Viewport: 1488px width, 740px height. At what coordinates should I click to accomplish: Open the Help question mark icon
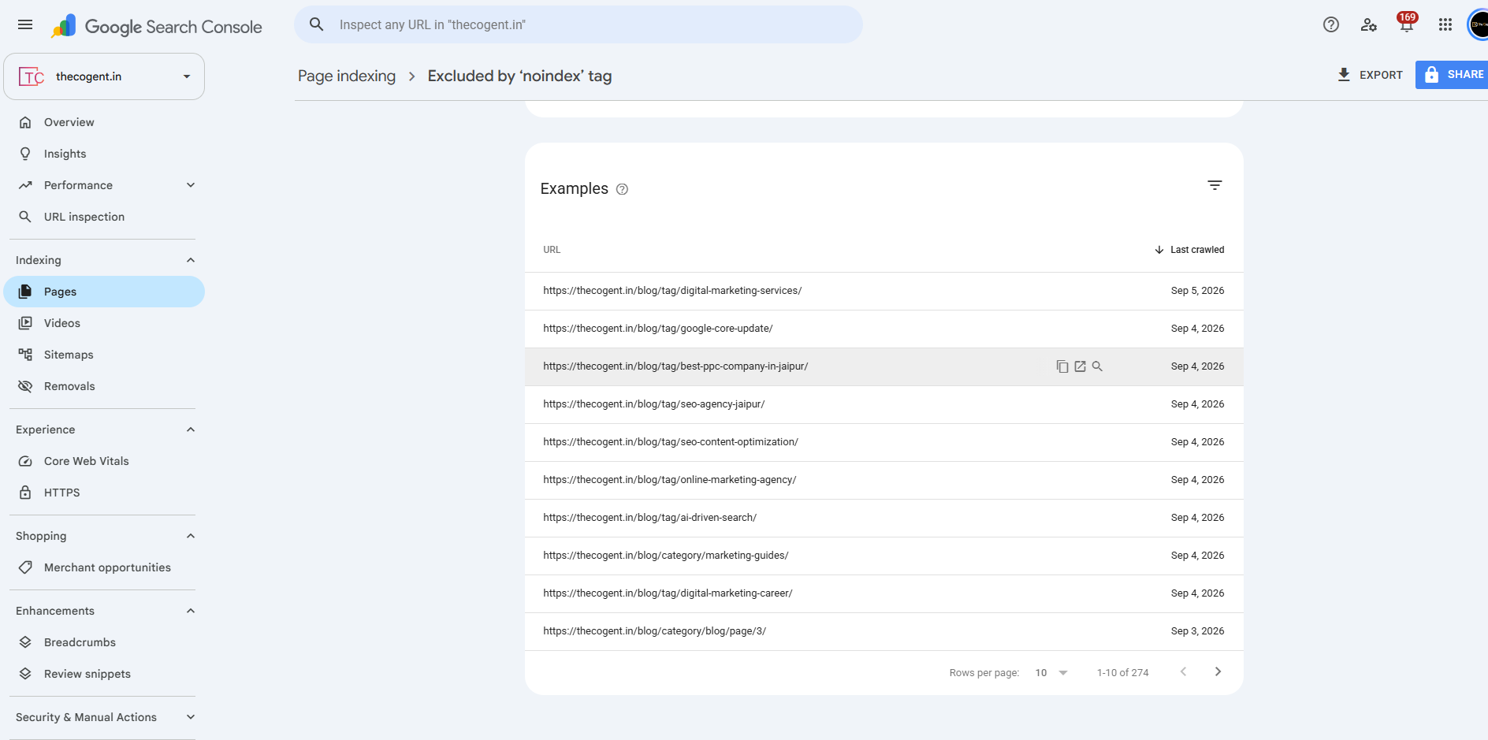(1331, 24)
